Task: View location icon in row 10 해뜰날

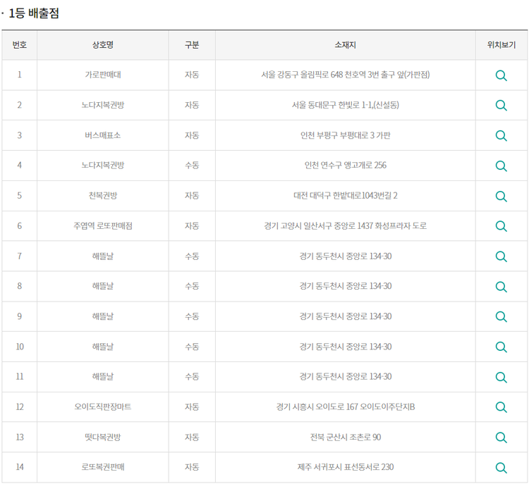Action: pos(501,347)
